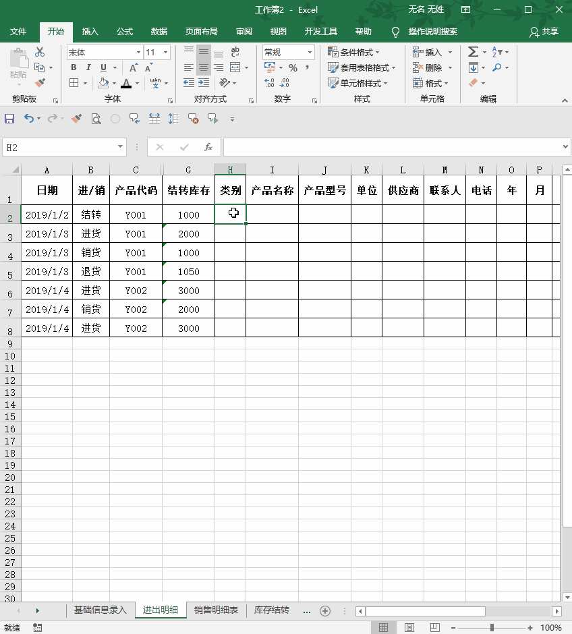
Task: Click the AutoSum sigma icon
Action: 473,52
